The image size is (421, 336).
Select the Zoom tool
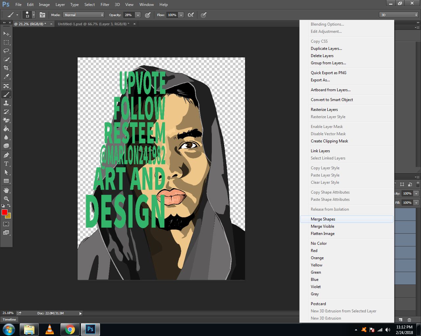(6, 199)
